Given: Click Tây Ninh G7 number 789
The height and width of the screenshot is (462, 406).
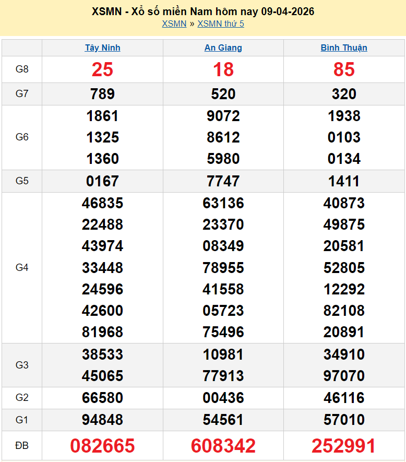Looking at the screenshot, I should [x=102, y=94].
